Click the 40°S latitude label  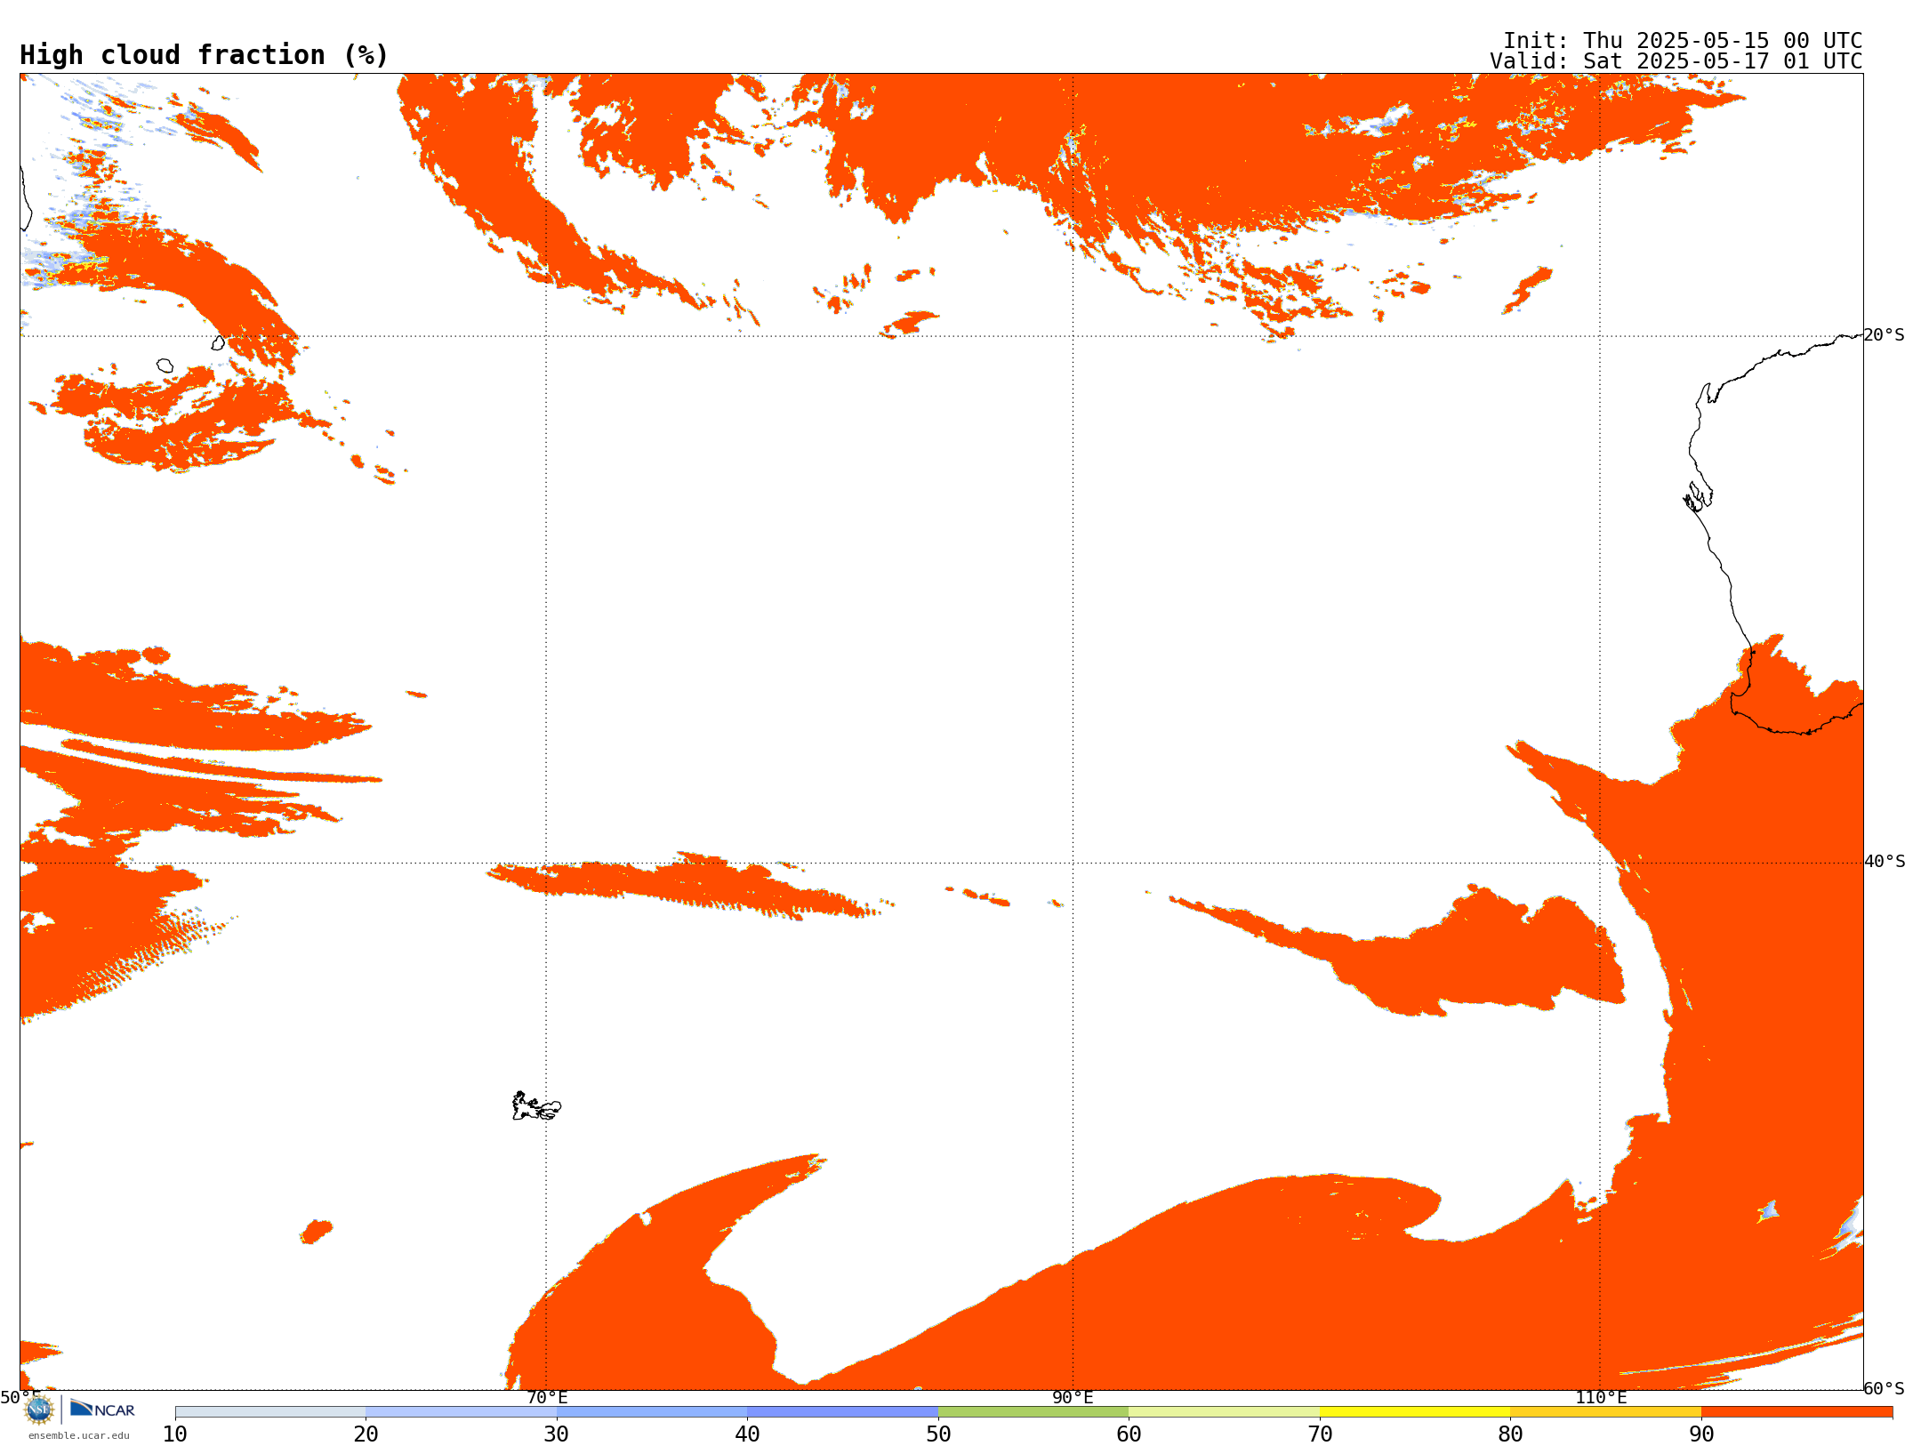(x=1885, y=862)
